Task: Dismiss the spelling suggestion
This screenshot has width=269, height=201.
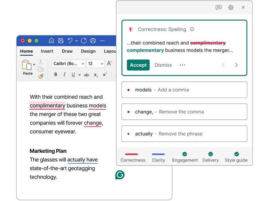Action: [x=163, y=65]
